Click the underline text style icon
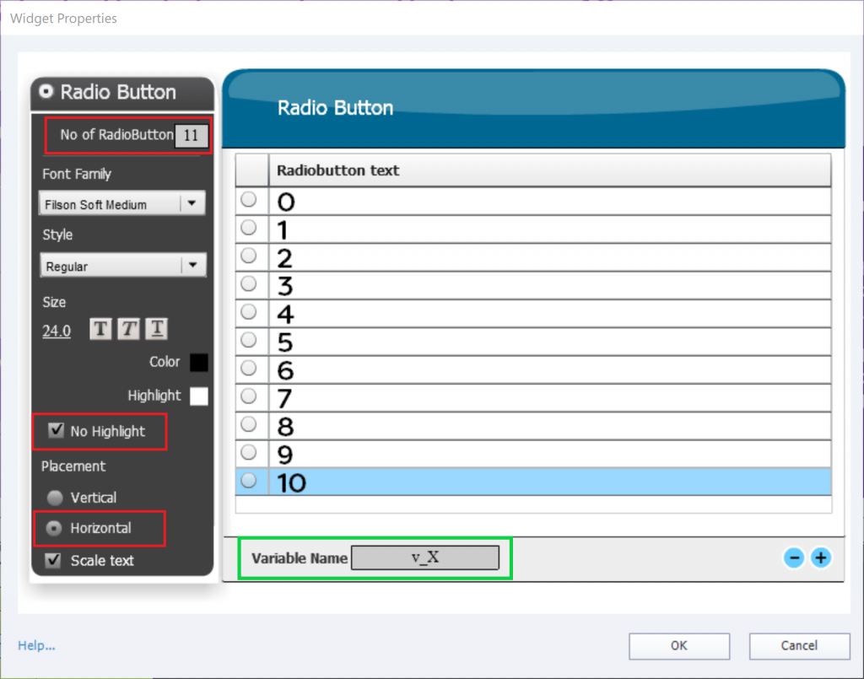This screenshot has width=864, height=679. click(156, 329)
